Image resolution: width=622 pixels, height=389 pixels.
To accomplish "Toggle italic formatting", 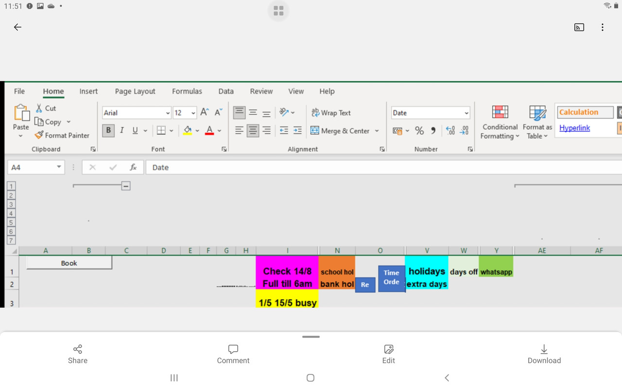I will [x=121, y=130].
